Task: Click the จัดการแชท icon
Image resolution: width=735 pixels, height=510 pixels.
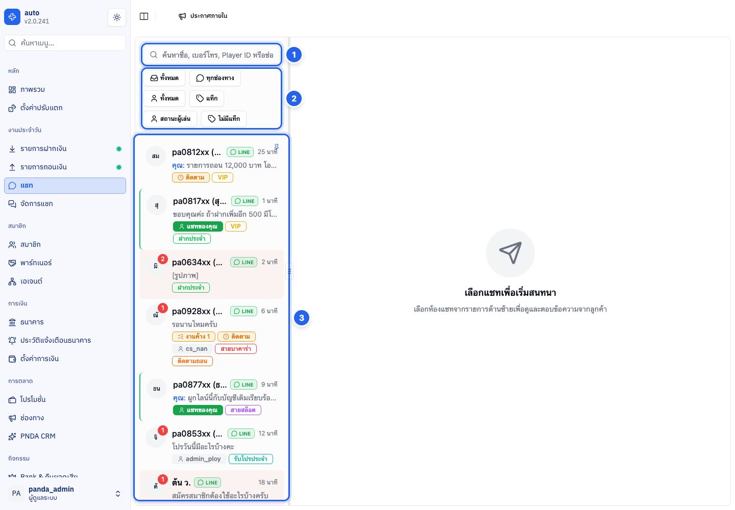Action: [12, 204]
